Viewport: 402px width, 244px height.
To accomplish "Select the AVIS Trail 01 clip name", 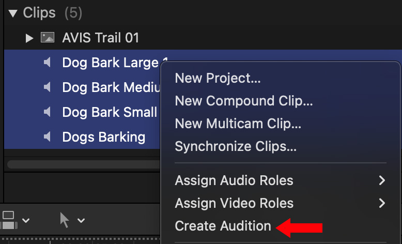I will tap(100, 38).
